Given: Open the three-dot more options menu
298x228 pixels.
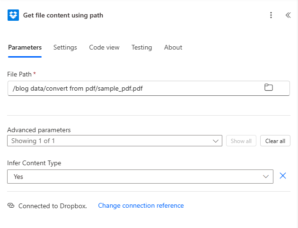Looking at the screenshot, I should (x=271, y=15).
